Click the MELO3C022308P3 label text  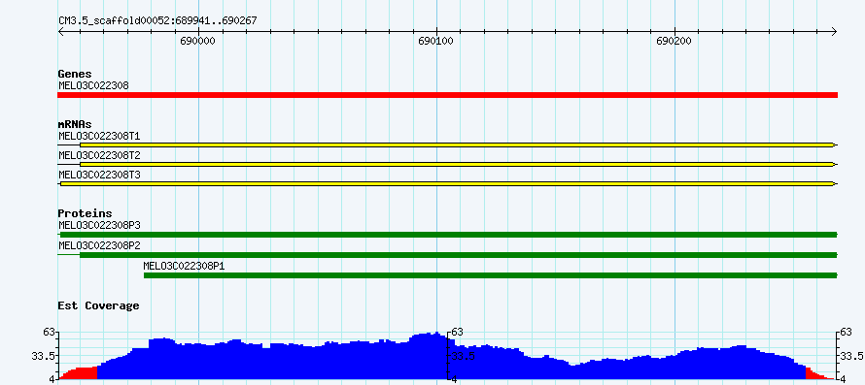point(99,225)
